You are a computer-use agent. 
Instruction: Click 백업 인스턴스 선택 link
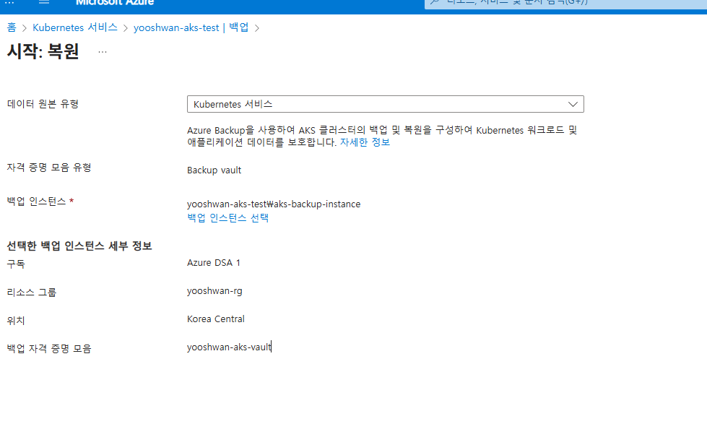(x=227, y=218)
